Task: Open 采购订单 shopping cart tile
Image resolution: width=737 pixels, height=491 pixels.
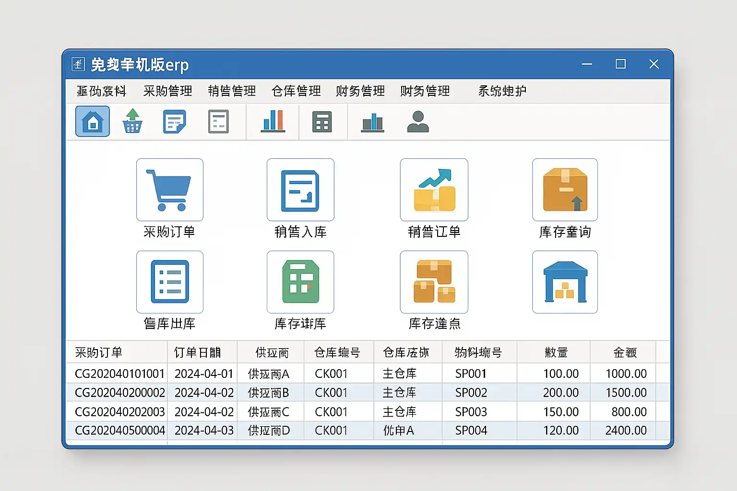Action: point(170,190)
